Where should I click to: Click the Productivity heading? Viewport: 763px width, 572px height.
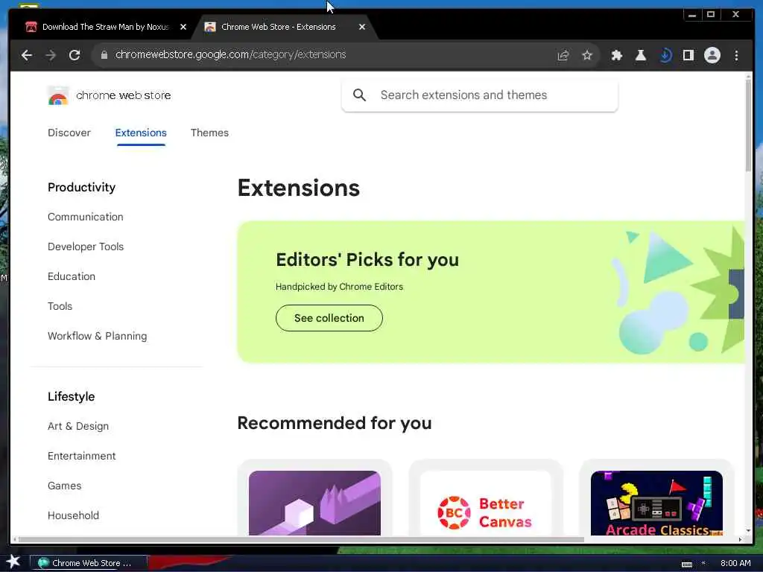[81, 187]
